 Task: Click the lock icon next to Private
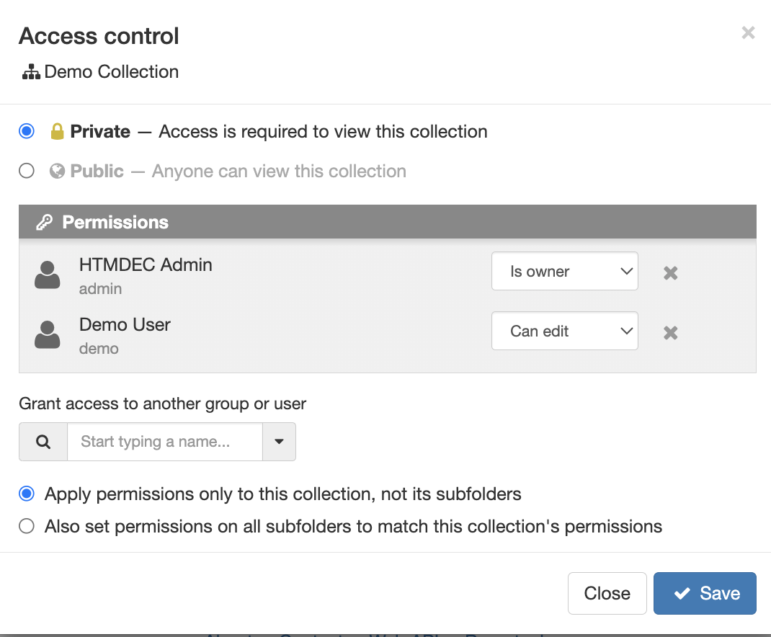coord(56,131)
